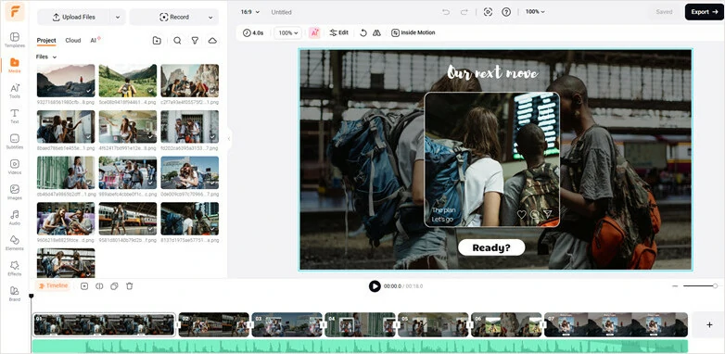725x354 pixels.
Task: Click the redo arrow icon
Action: 464,12
